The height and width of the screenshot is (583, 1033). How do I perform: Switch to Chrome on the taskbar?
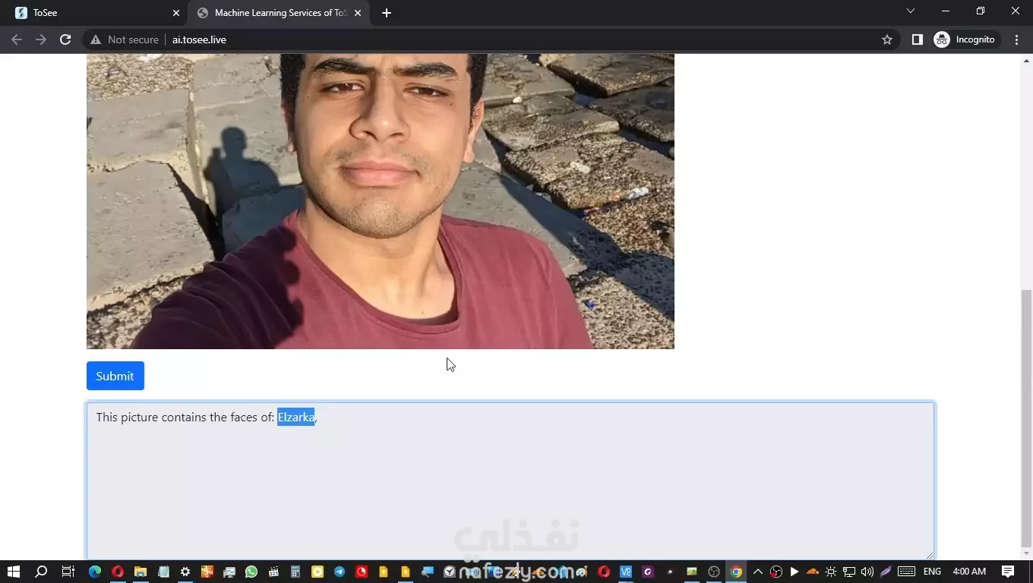(735, 572)
